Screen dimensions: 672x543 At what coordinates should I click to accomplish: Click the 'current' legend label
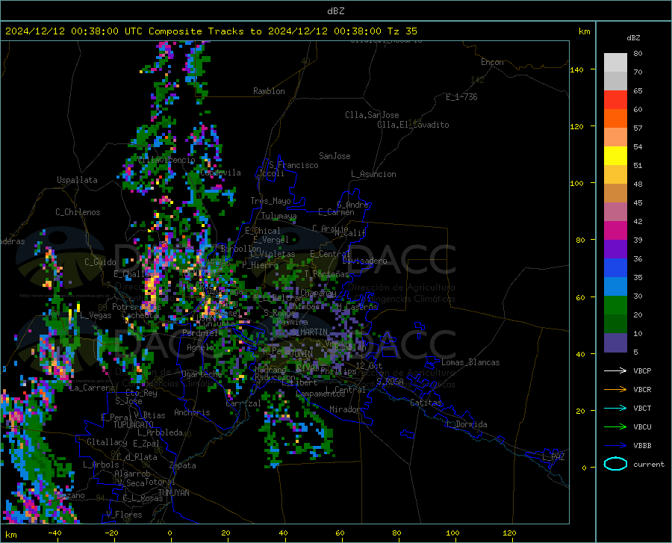(x=648, y=464)
